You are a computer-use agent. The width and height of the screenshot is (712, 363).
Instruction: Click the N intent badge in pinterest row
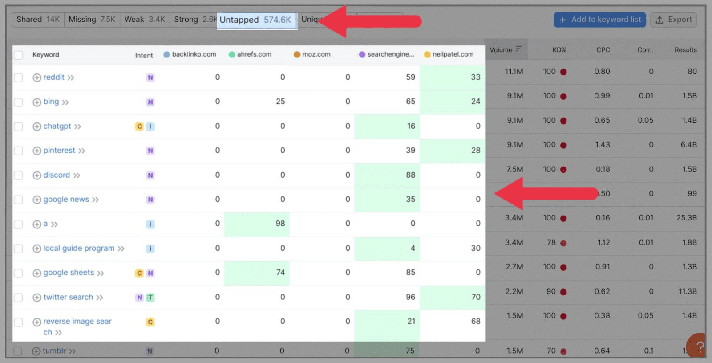pos(150,151)
